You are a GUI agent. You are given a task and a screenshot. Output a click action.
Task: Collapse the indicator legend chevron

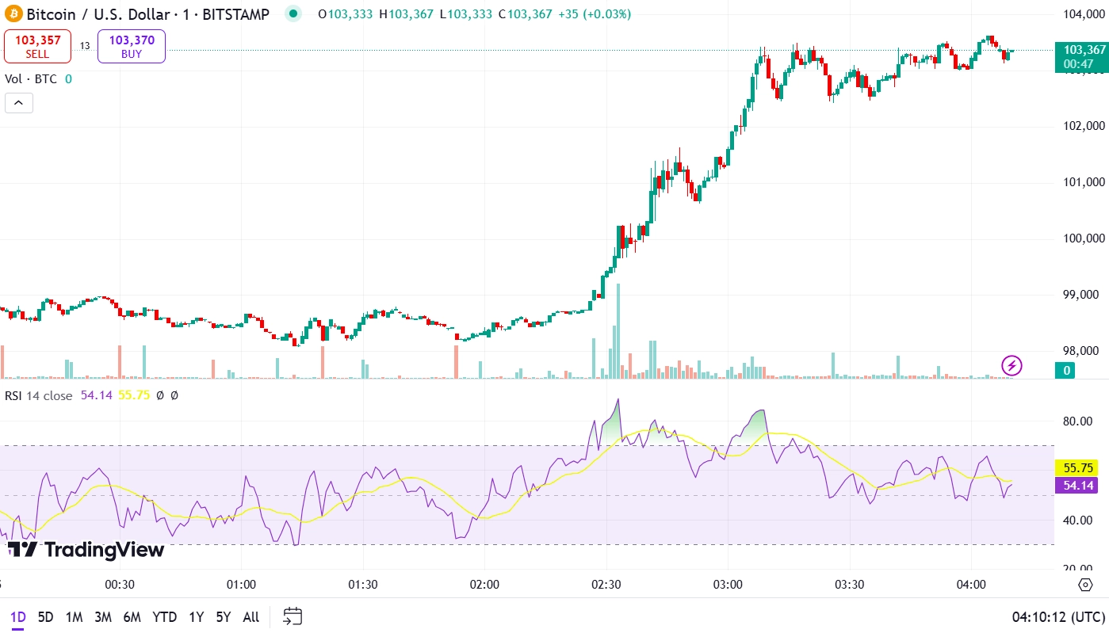click(19, 103)
